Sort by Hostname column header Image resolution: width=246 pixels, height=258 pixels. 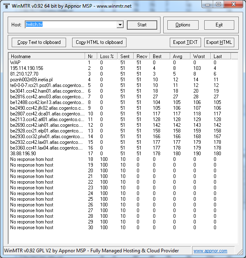[47, 56]
